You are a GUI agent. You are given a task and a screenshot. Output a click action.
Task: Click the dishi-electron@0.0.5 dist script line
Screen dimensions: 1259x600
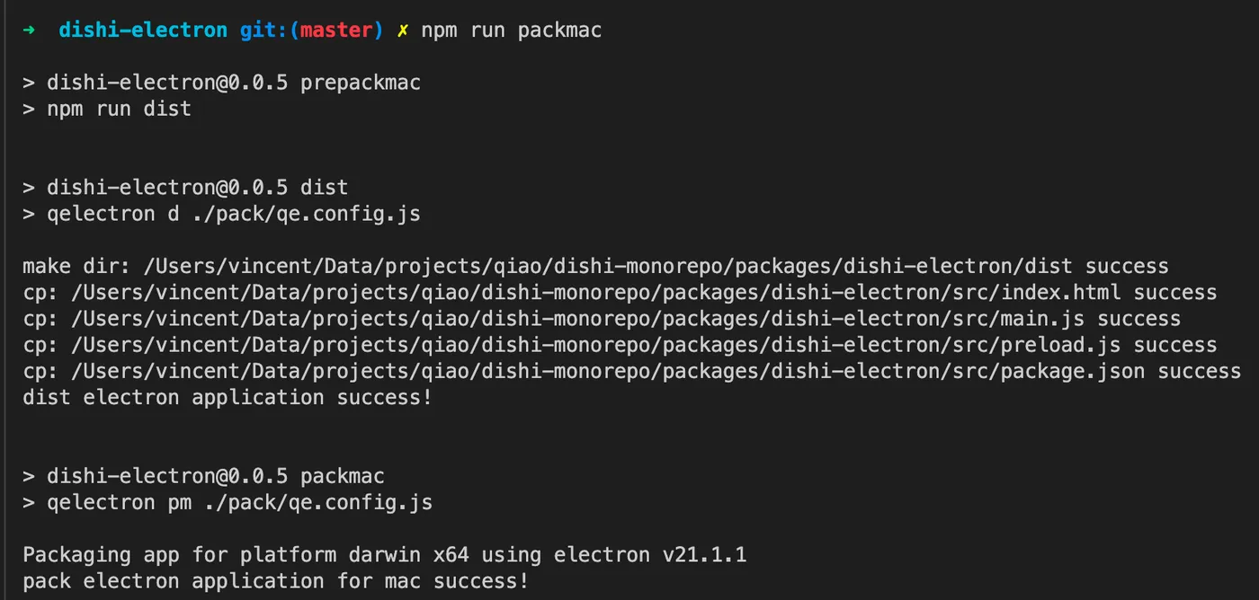coord(197,188)
